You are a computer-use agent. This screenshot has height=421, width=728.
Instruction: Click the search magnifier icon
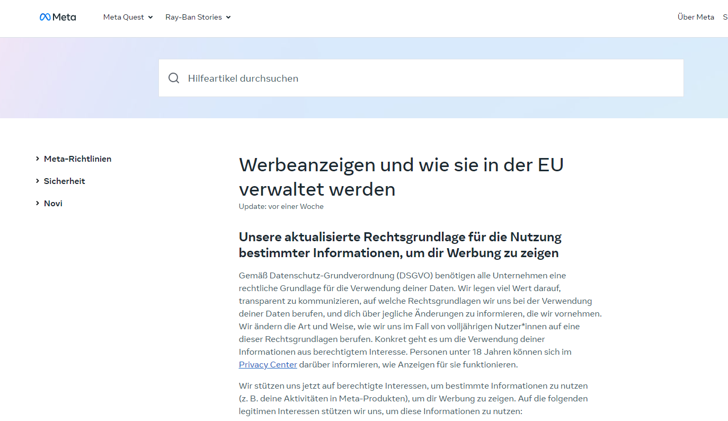[174, 78]
